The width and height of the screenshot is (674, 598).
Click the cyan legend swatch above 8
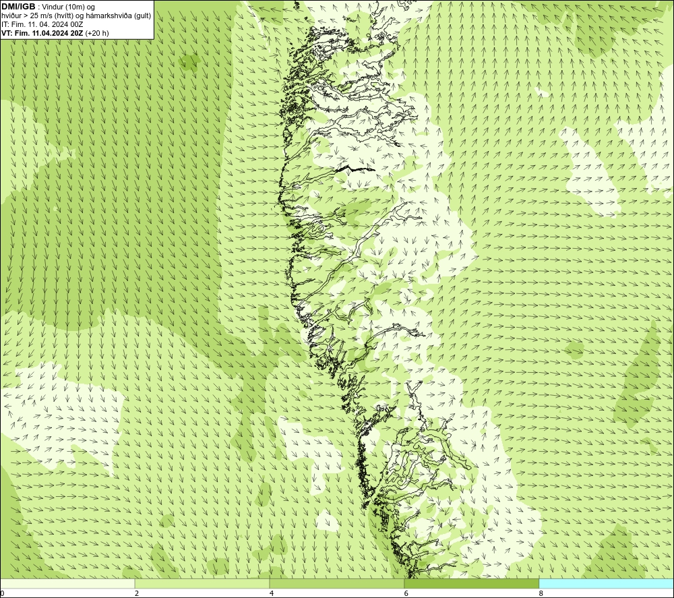click(x=607, y=584)
